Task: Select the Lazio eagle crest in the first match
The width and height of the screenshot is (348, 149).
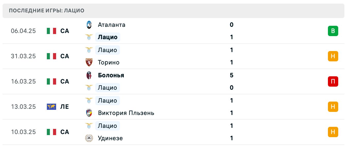Action: [x=89, y=37]
